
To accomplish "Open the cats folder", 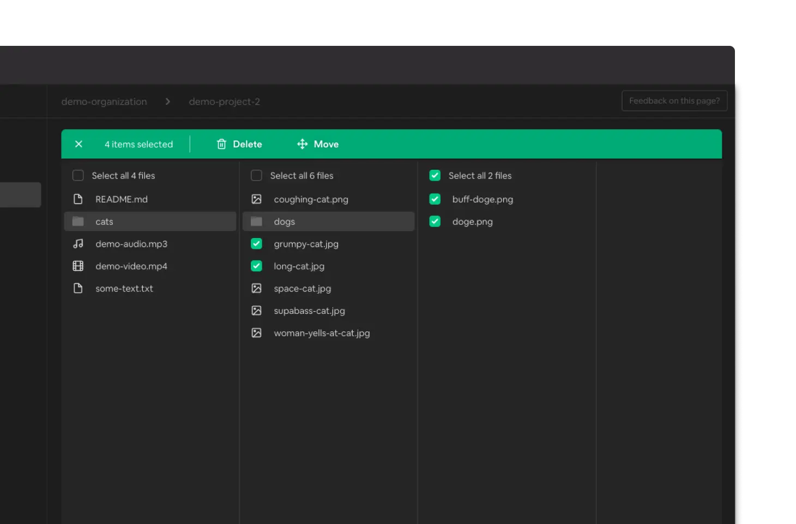I will (x=104, y=222).
